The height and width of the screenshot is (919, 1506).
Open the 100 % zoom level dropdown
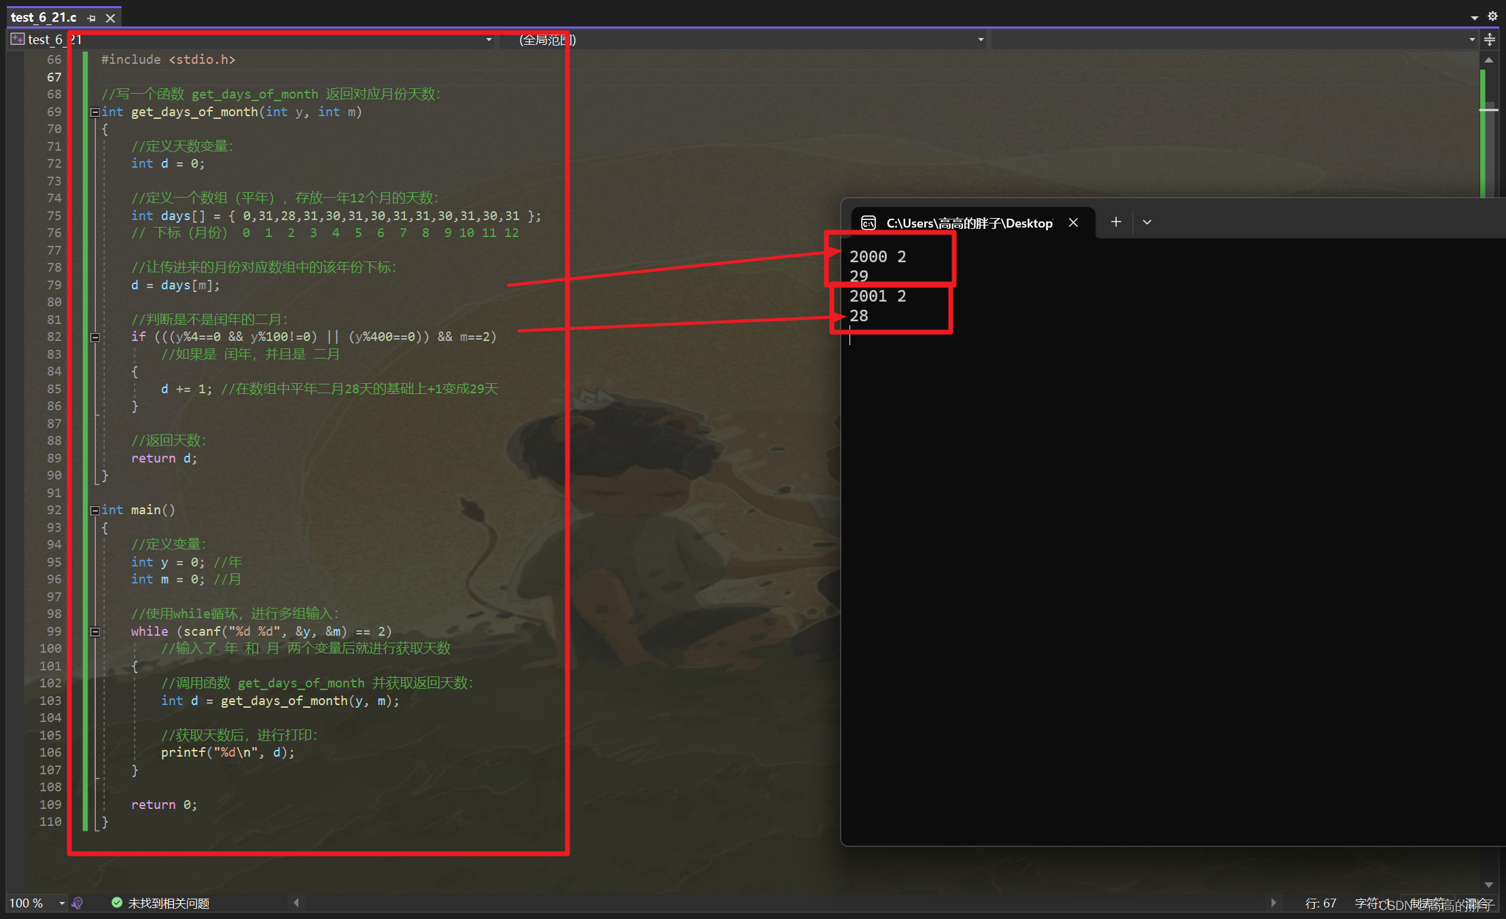(x=61, y=903)
